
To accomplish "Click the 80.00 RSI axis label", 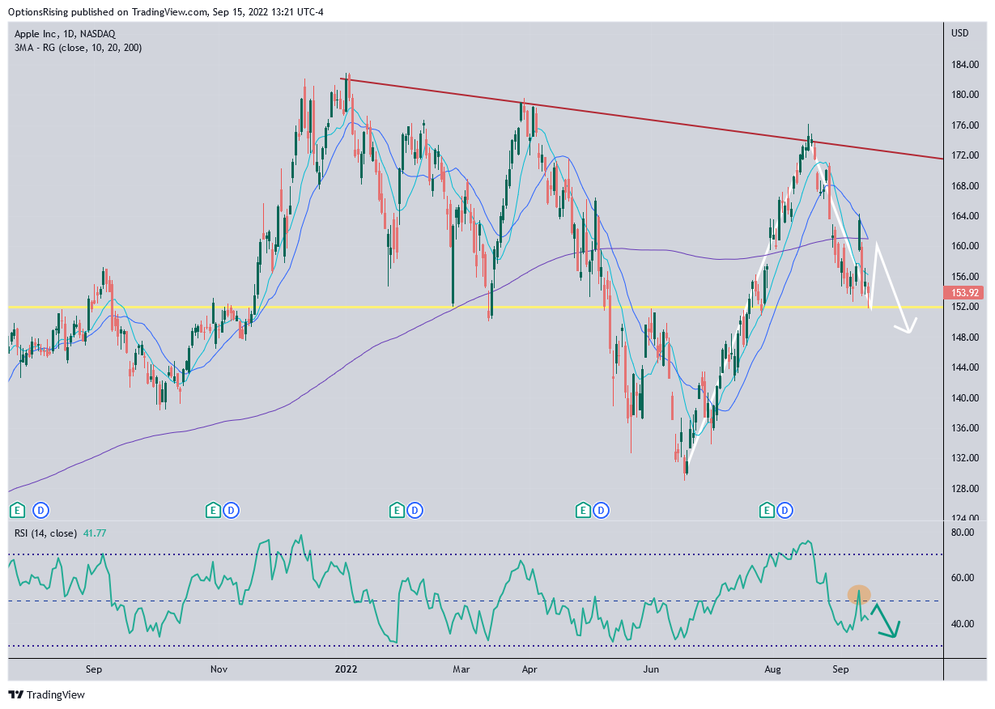I will [x=962, y=533].
